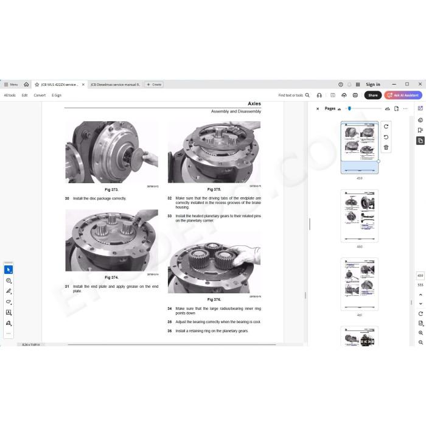Delete page 459 with trash icon
426x426 pixels.
coord(386,147)
